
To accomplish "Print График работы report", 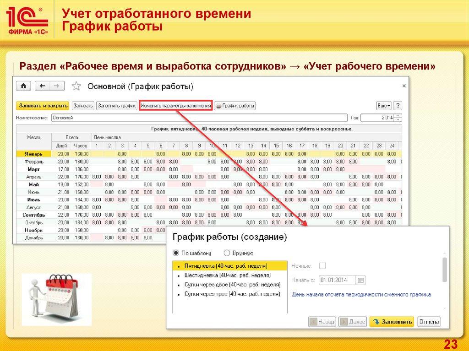I will [235, 106].
